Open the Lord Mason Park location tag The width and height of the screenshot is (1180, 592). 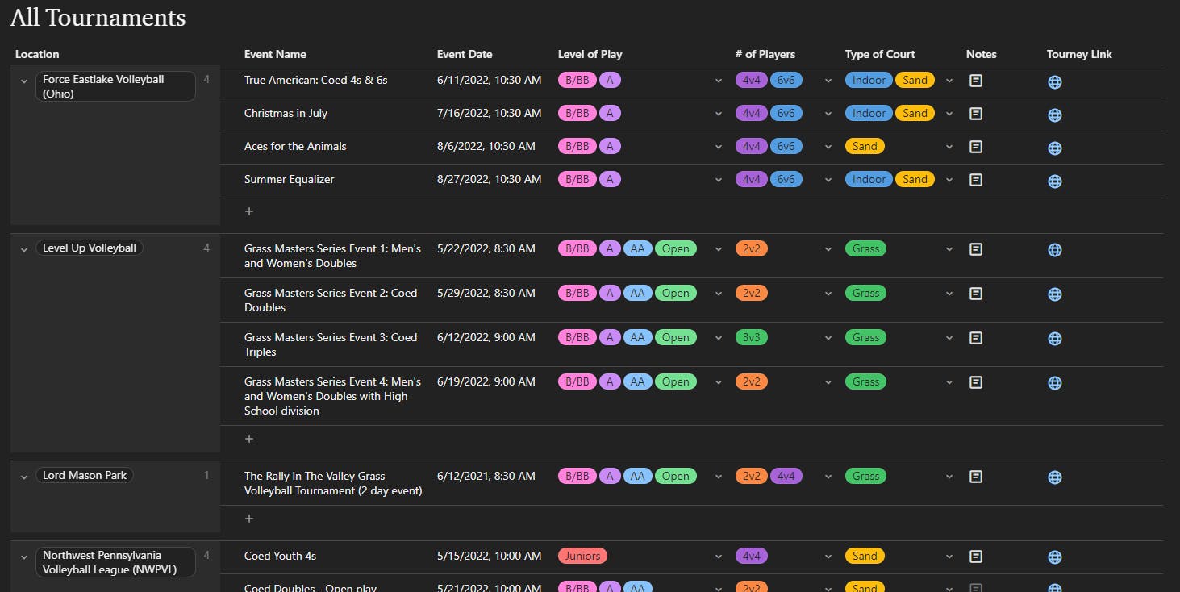pos(85,476)
